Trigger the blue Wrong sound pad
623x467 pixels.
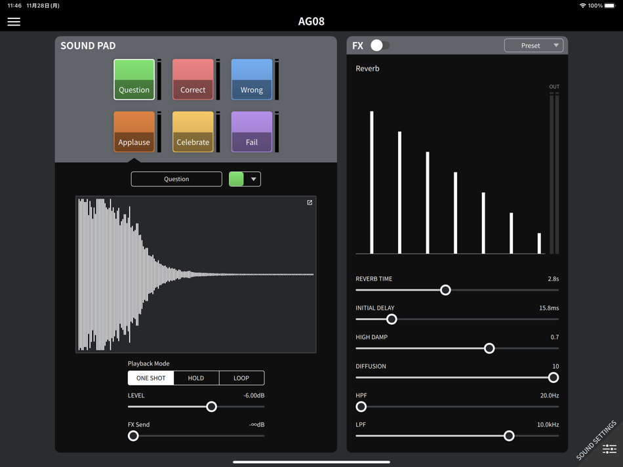[252, 79]
